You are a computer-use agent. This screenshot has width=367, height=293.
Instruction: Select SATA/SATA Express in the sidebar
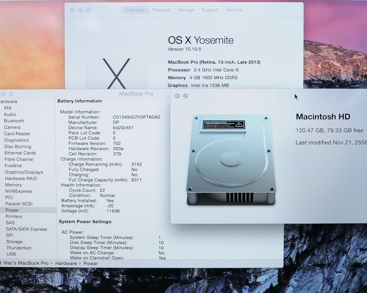(26, 229)
